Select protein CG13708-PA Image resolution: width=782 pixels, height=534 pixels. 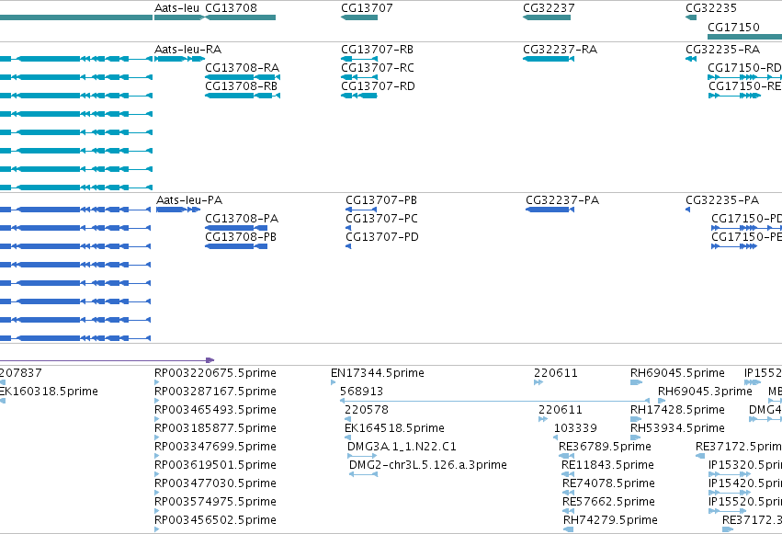click(x=236, y=228)
